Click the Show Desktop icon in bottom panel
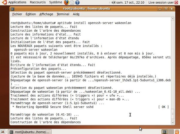 3,132
